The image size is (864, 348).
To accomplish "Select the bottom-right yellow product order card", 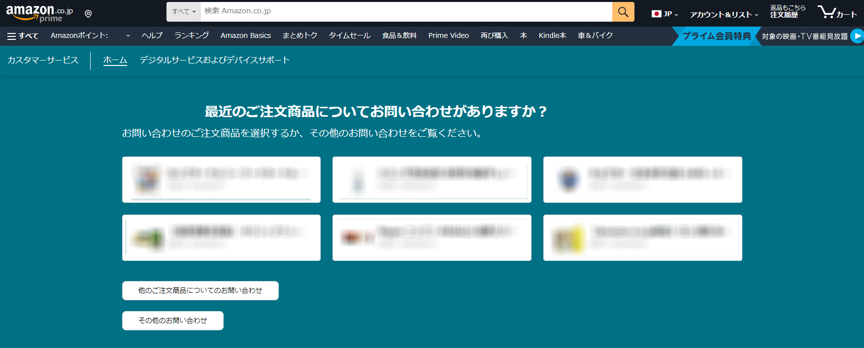I will (642, 238).
